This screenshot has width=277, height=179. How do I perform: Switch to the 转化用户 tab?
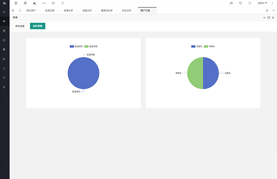pos(31,10)
